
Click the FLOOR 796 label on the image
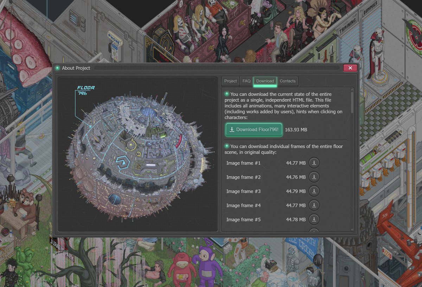pos(85,91)
